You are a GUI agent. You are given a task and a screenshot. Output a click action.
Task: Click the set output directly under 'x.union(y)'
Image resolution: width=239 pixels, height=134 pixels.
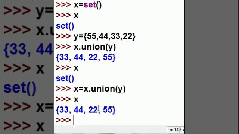(86, 57)
